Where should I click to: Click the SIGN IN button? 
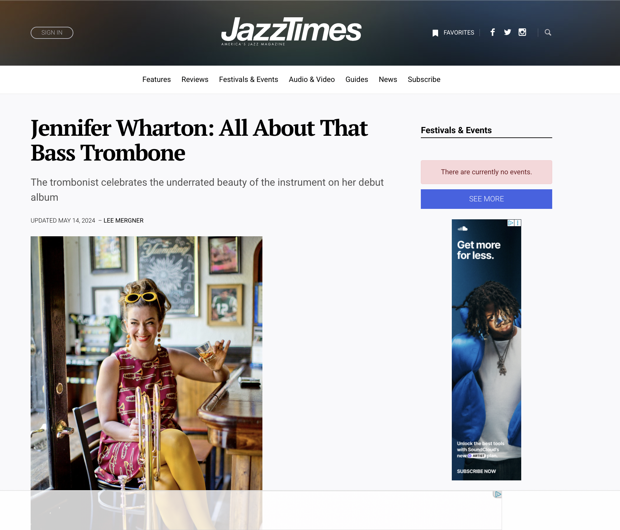tap(52, 33)
